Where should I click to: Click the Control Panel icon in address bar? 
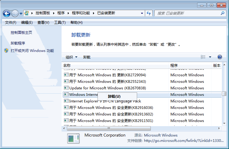(26, 13)
